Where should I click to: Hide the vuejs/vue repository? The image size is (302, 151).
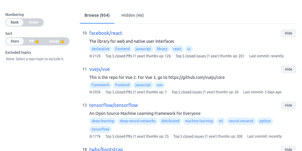tap(288, 69)
